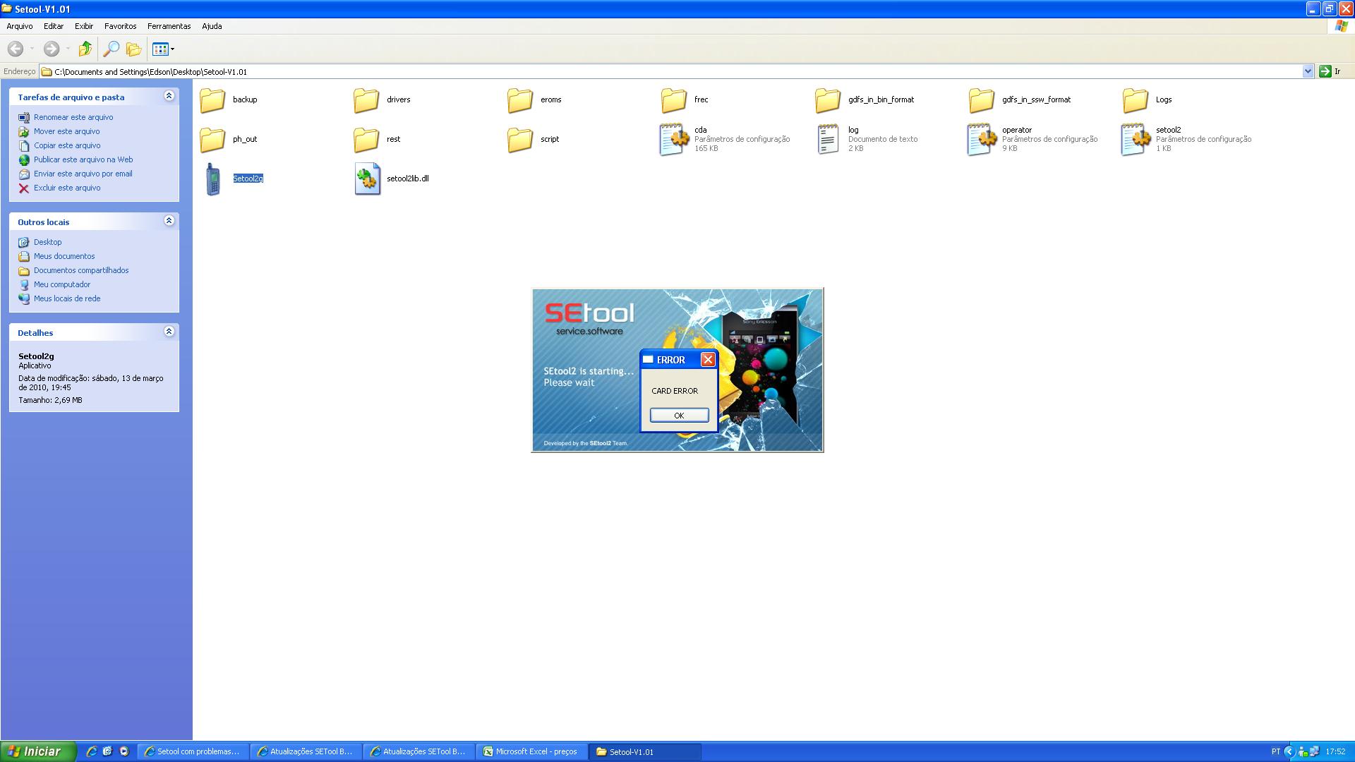
Task: Collapse the Outros locais panel
Action: [169, 221]
